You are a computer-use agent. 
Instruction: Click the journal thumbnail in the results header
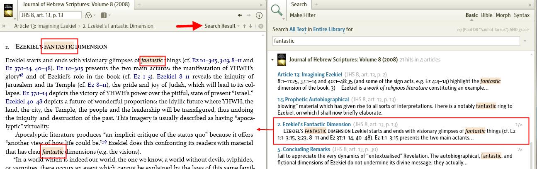pos(281,59)
